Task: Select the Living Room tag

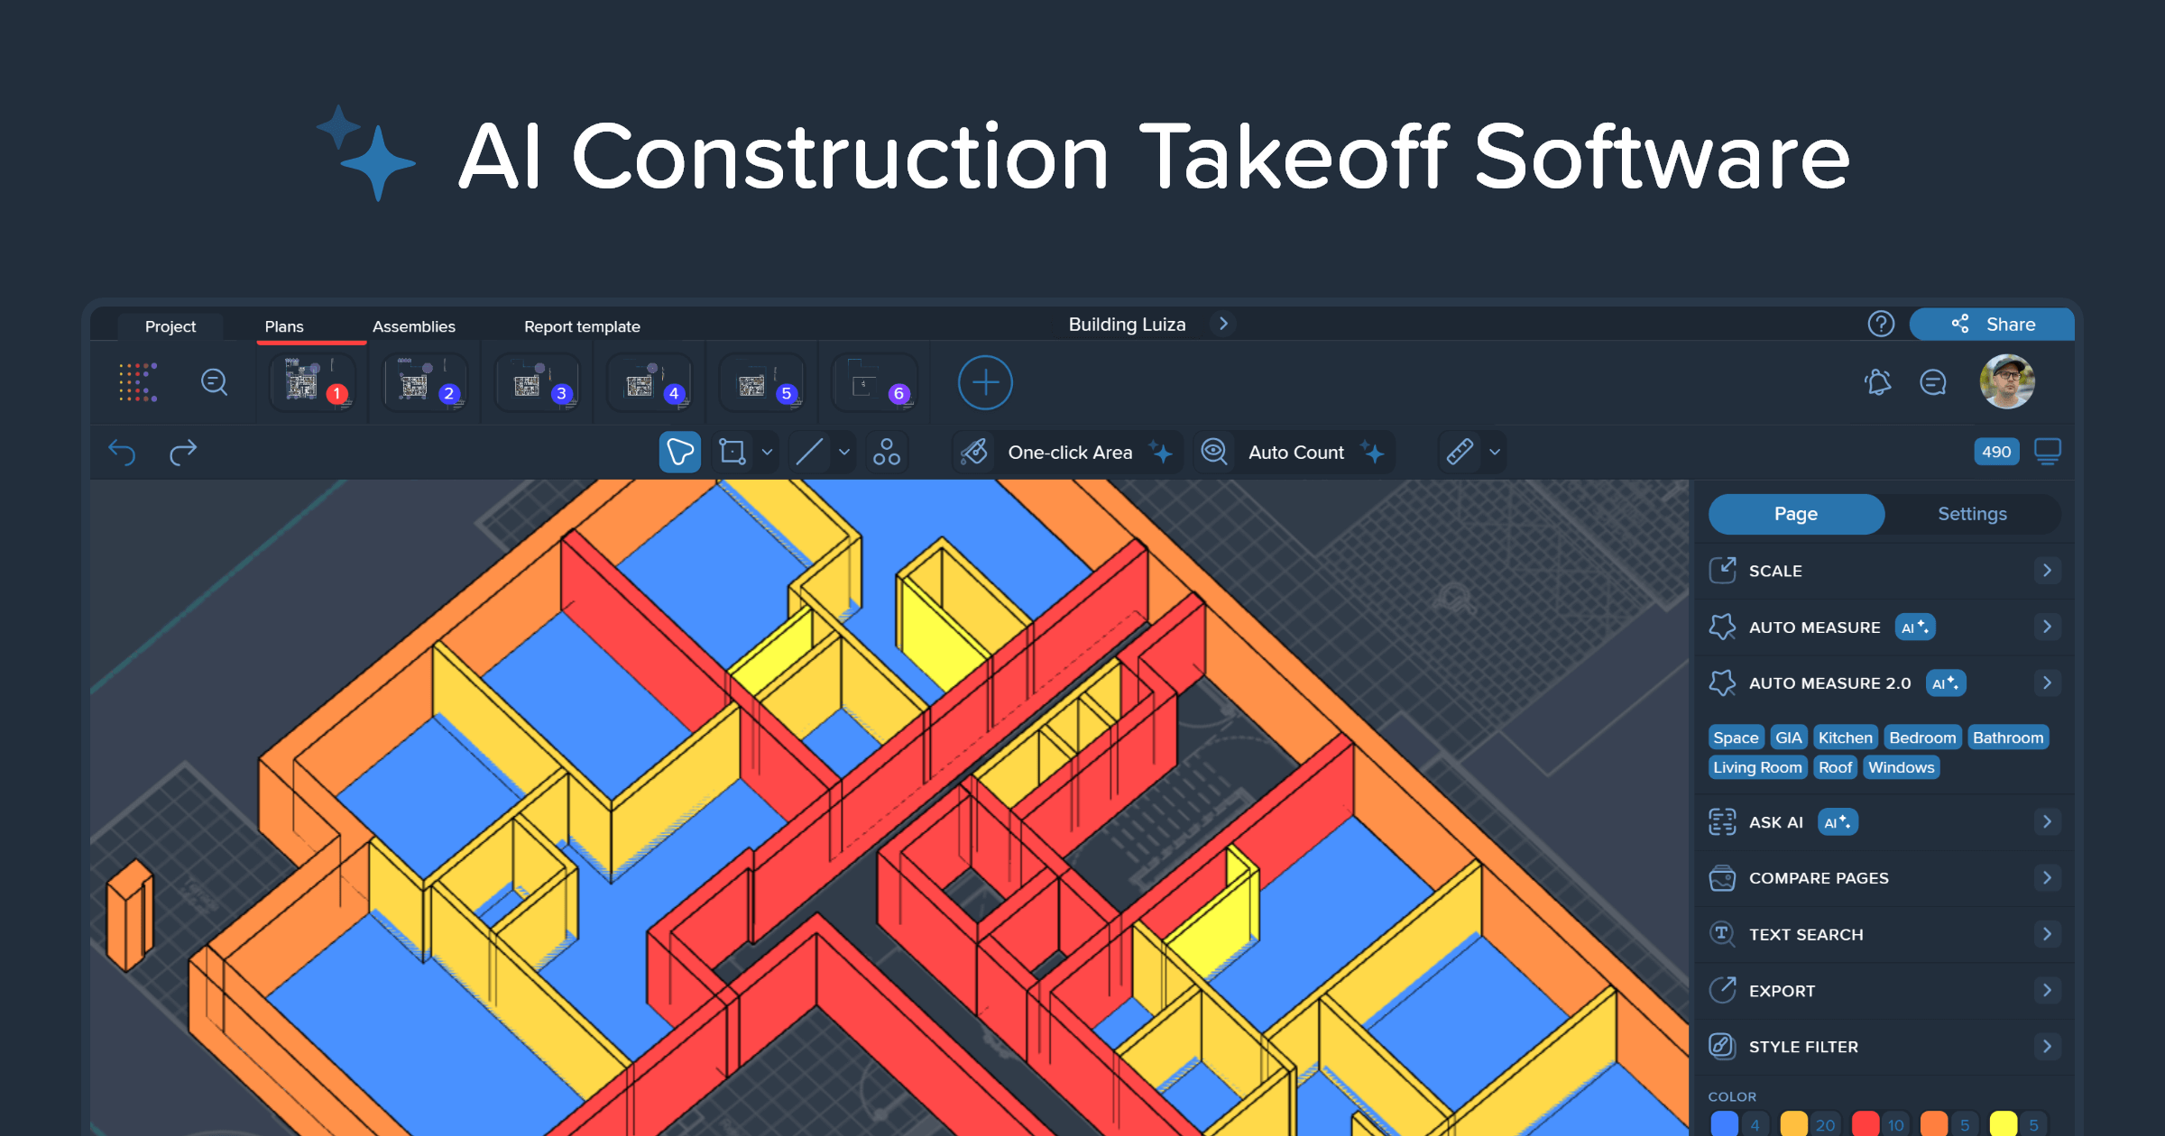Action: pyautogui.click(x=1757, y=767)
